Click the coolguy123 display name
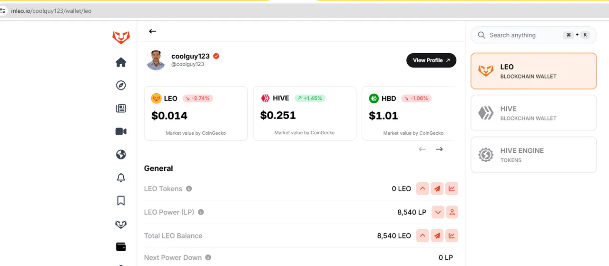Screen dimensions: 609x266 (190, 56)
